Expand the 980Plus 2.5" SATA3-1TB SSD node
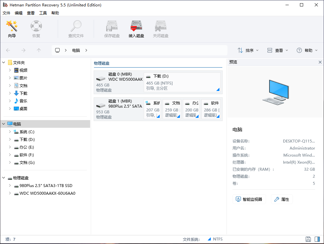The height and width of the screenshot is (244, 324). coord(10,186)
